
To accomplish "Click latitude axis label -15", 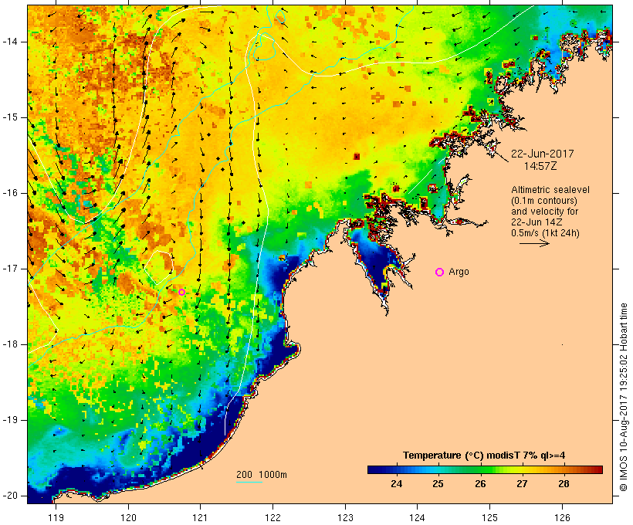I will click(9, 117).
